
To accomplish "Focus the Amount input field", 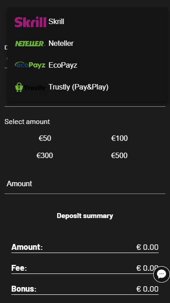I will pyautogui.click(x=85, y=184).
